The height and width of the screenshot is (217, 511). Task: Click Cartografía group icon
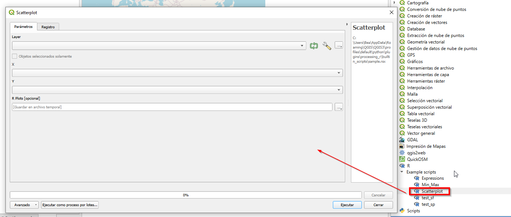[x=402, y=3]
